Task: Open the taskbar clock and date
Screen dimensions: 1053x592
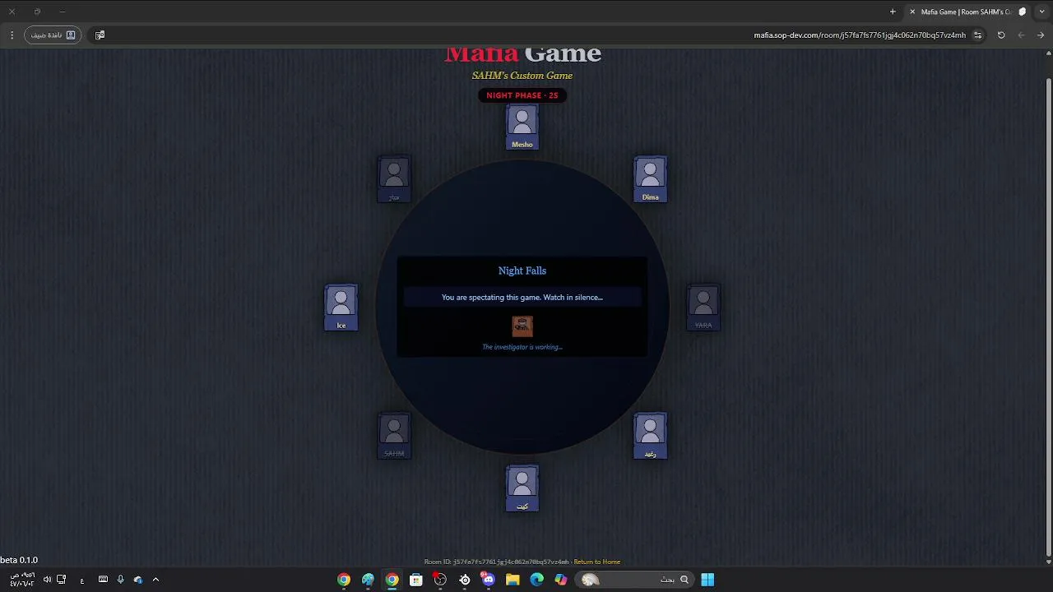Action: pyautogui.click(x=21, y=580)
